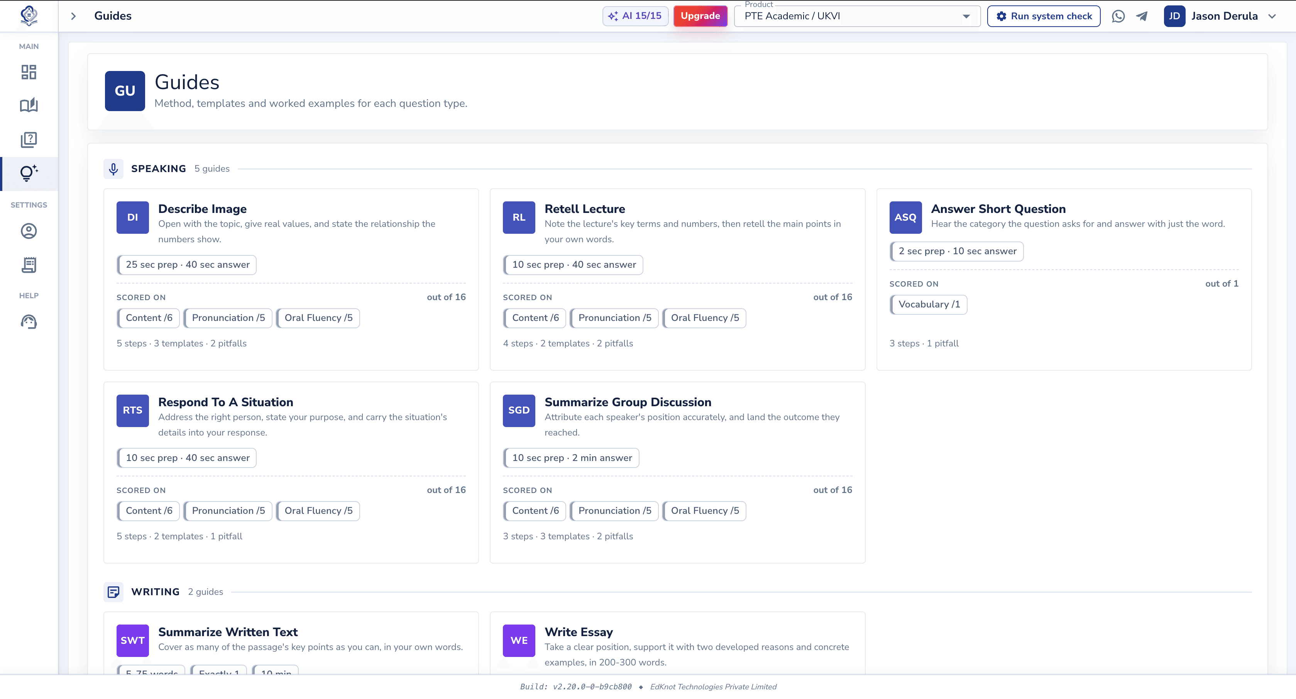Open the open-book study icon in sidebar
Screen dimensions: 1296x699
[29, 105]
